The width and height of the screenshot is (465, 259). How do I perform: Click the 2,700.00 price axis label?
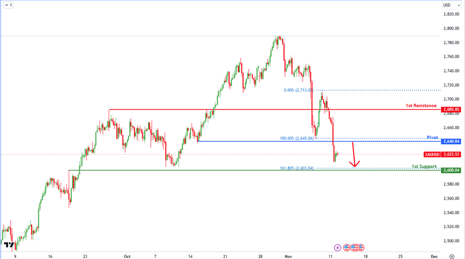451,99
